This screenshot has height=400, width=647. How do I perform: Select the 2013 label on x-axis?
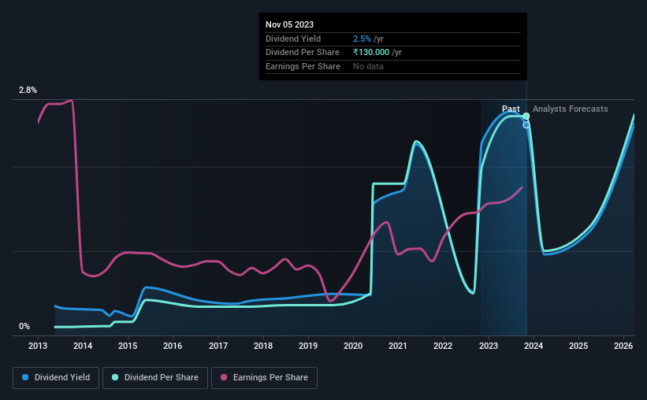(x=38, y=346)
